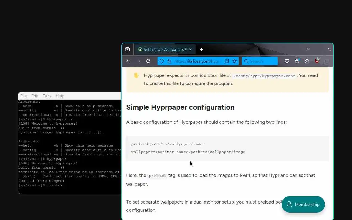The height and width of the screenshot is (220, 352).
Task: Save page to Pocket icon
Action: [x=287, y=61]
